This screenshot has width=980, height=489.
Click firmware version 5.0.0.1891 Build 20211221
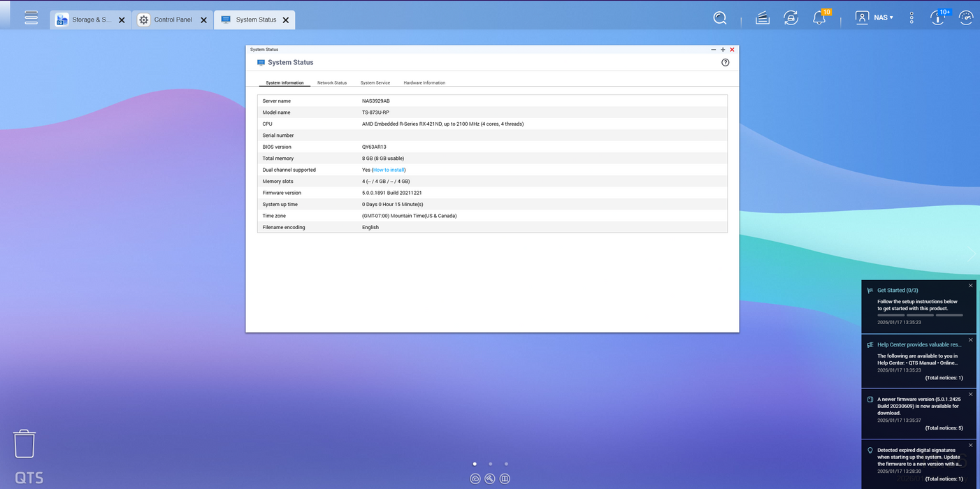click(392, 193)
